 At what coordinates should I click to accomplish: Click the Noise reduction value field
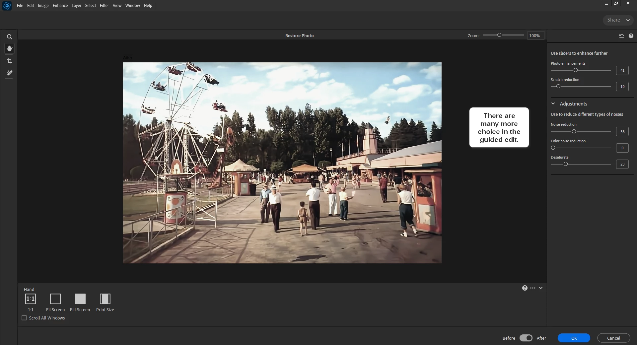pos(622,132)
